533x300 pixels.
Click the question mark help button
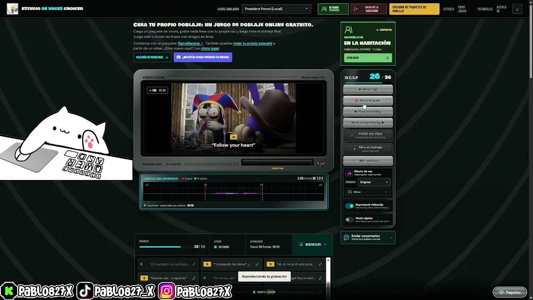point(517,9)
